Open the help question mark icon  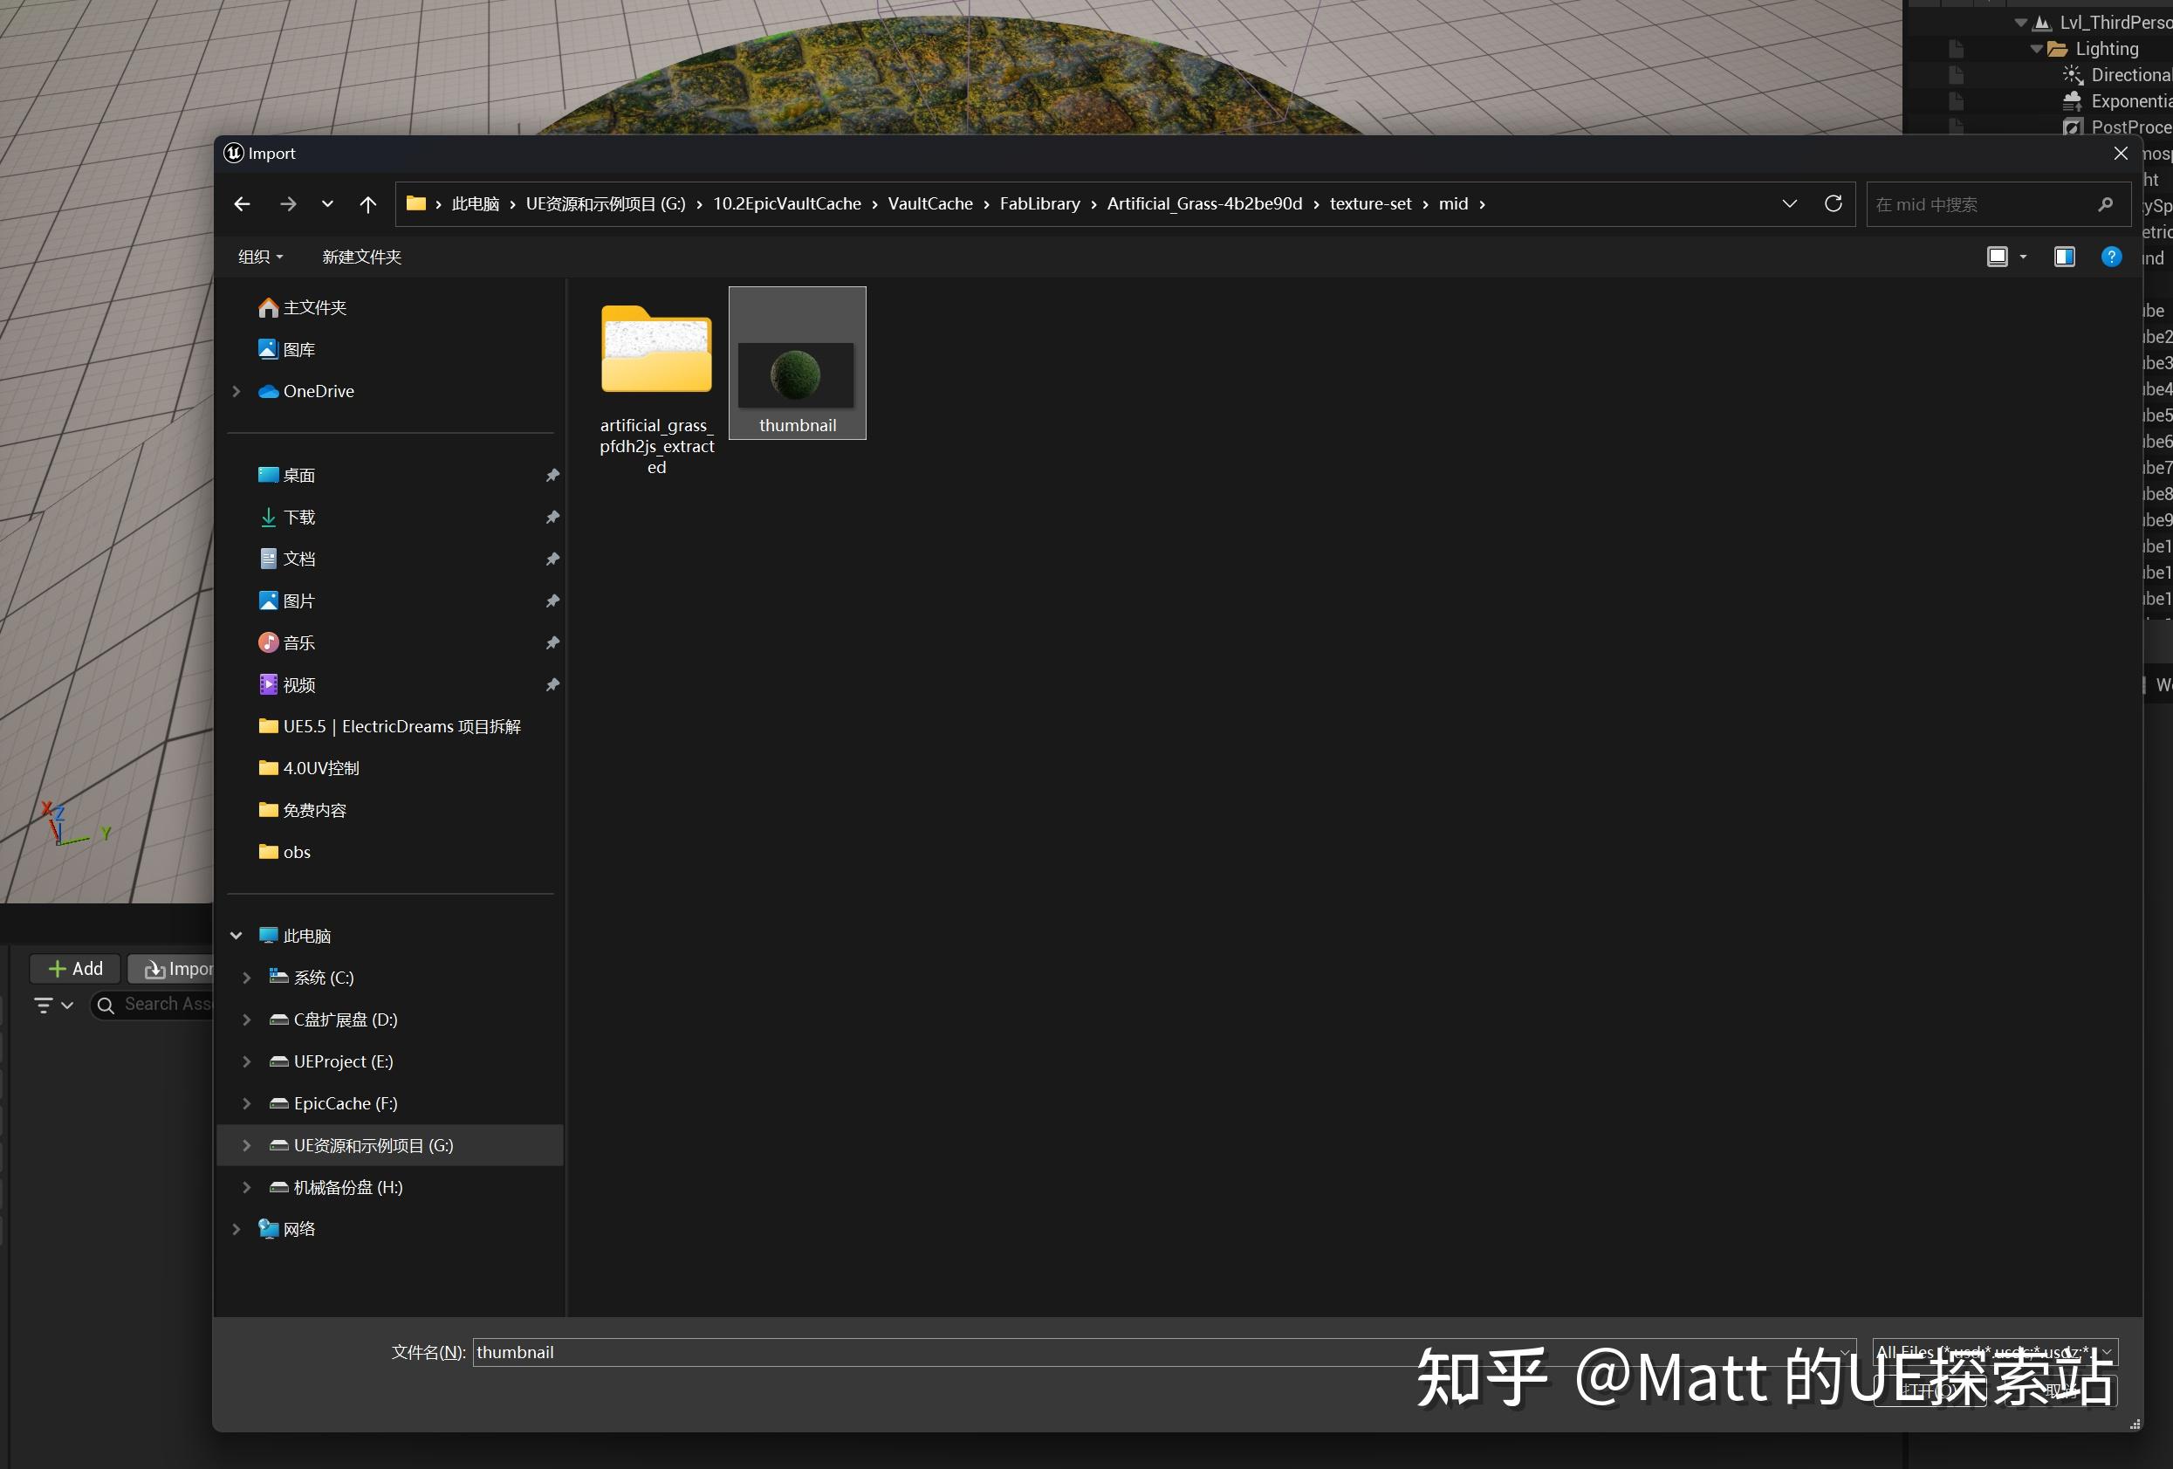click(2110, 257)
